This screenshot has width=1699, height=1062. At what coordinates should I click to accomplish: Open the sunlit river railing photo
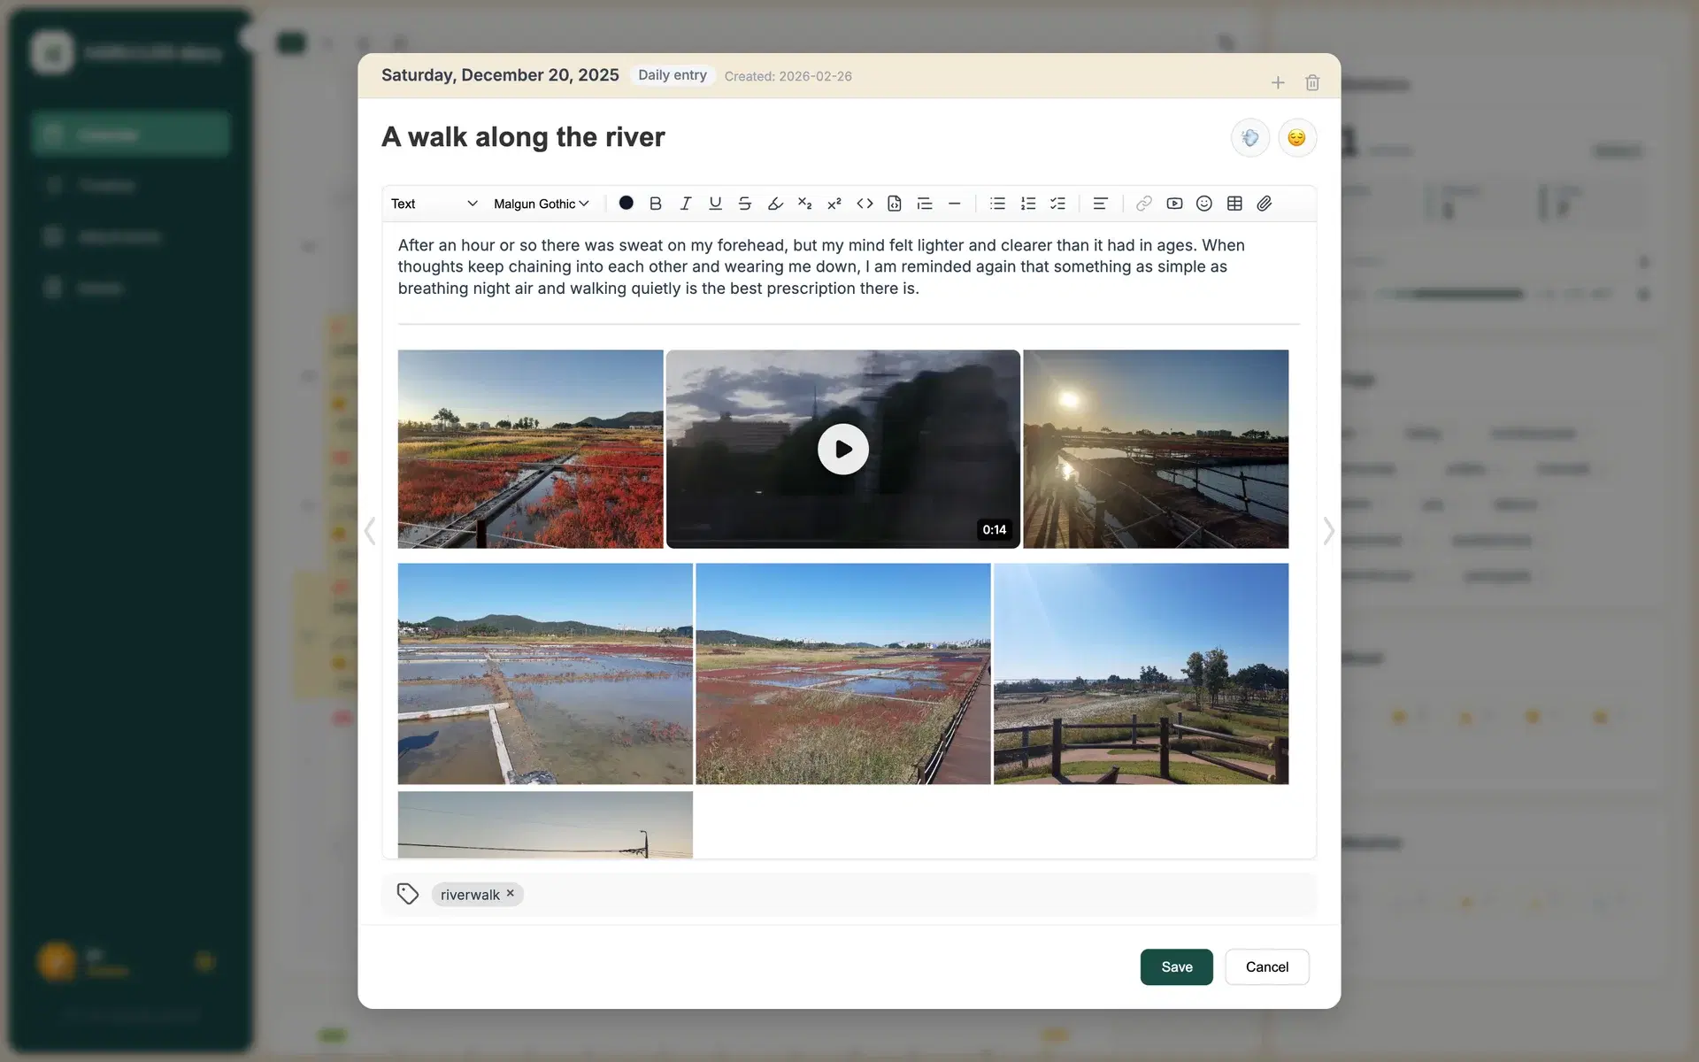pyautogui.click(x=1156, y=449)
